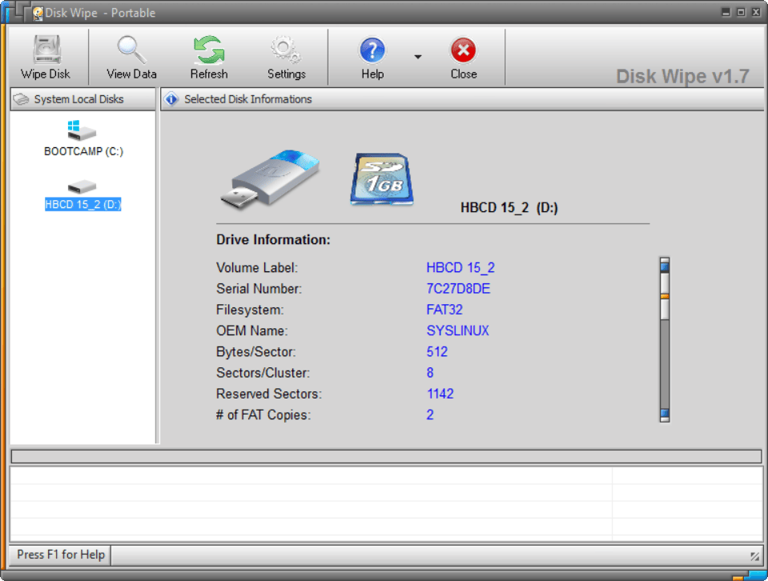Select BOOTCAMP (C:) drive icon

click(x=82, y=131)
